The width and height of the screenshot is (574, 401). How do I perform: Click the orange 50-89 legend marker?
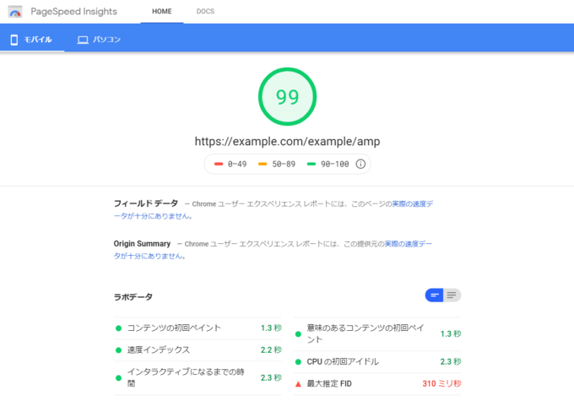coord(263,164)
